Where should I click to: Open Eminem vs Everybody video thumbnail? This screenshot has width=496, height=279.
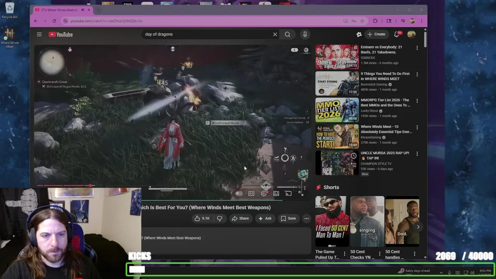pos(337,57)
